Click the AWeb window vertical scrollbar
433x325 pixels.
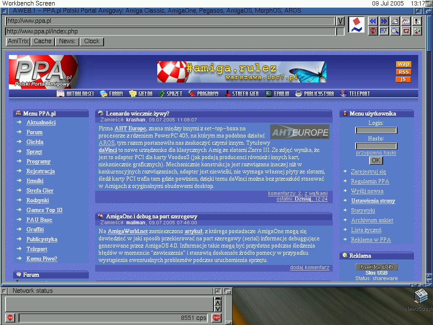429,144
